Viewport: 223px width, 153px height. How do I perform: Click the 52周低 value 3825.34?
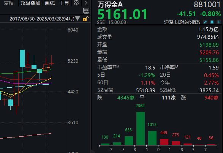tap(209, 90)
